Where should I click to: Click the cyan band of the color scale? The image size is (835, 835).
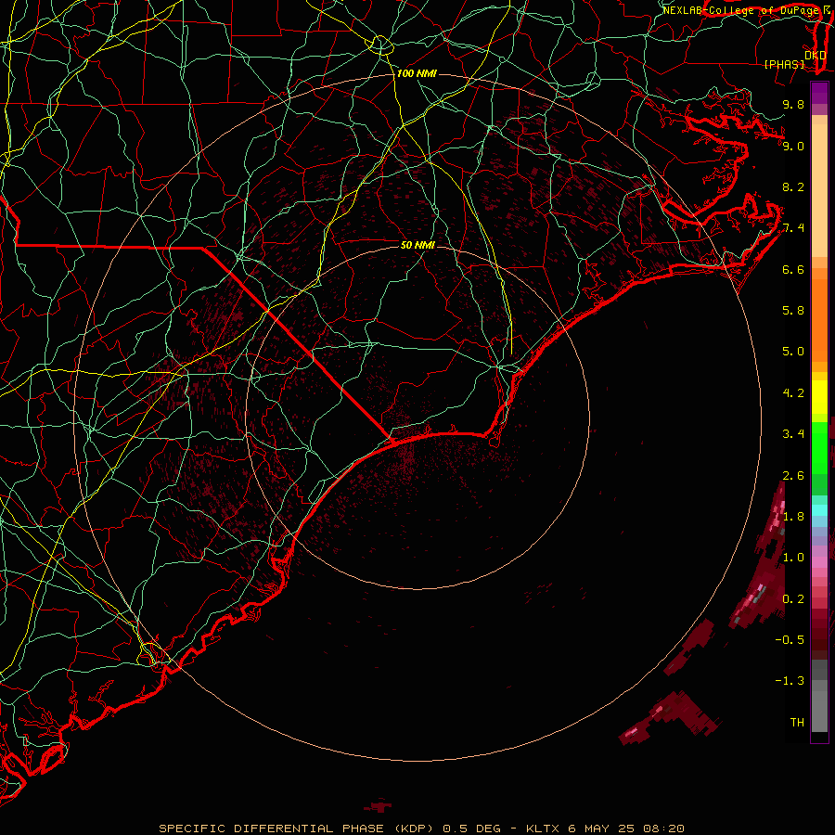pyautogui.click(x=819, y=510)
